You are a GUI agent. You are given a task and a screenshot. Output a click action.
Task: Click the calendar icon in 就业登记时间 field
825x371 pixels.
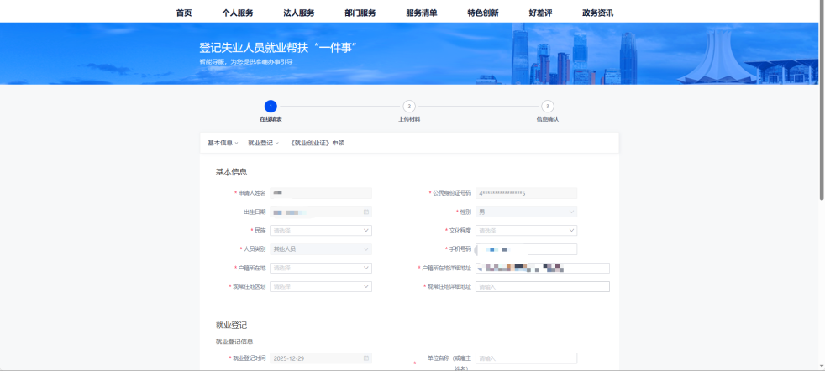[x=366, y=358]
